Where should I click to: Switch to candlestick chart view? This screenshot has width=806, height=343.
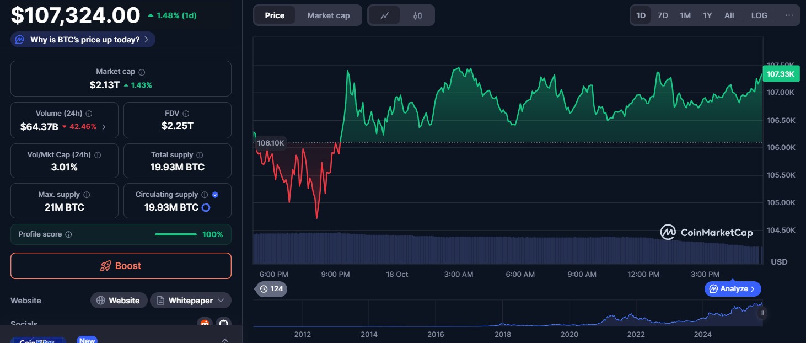pyautogui.click(x=417, y=15)
